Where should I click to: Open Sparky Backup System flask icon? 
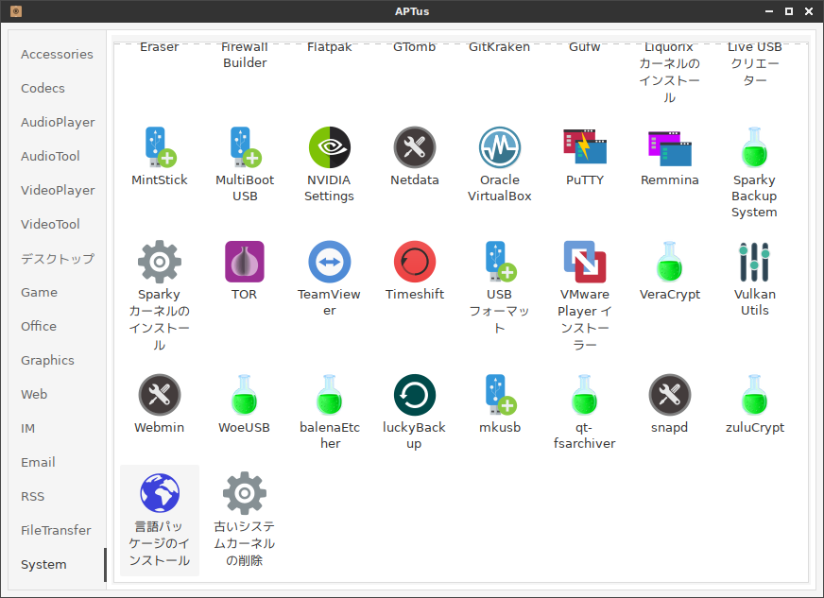click(755, 147)
